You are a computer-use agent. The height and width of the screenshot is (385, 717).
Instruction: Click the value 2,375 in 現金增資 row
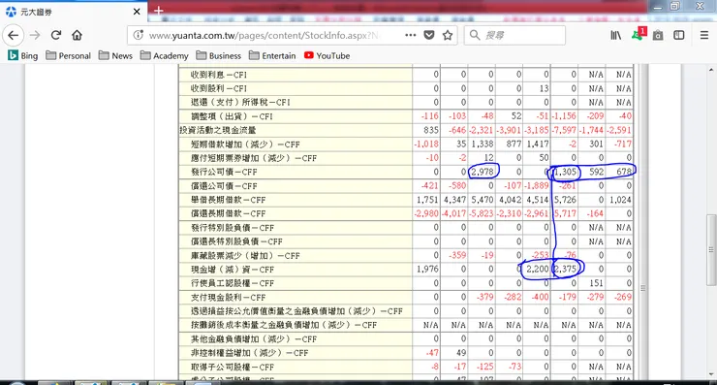pos(565,270)
